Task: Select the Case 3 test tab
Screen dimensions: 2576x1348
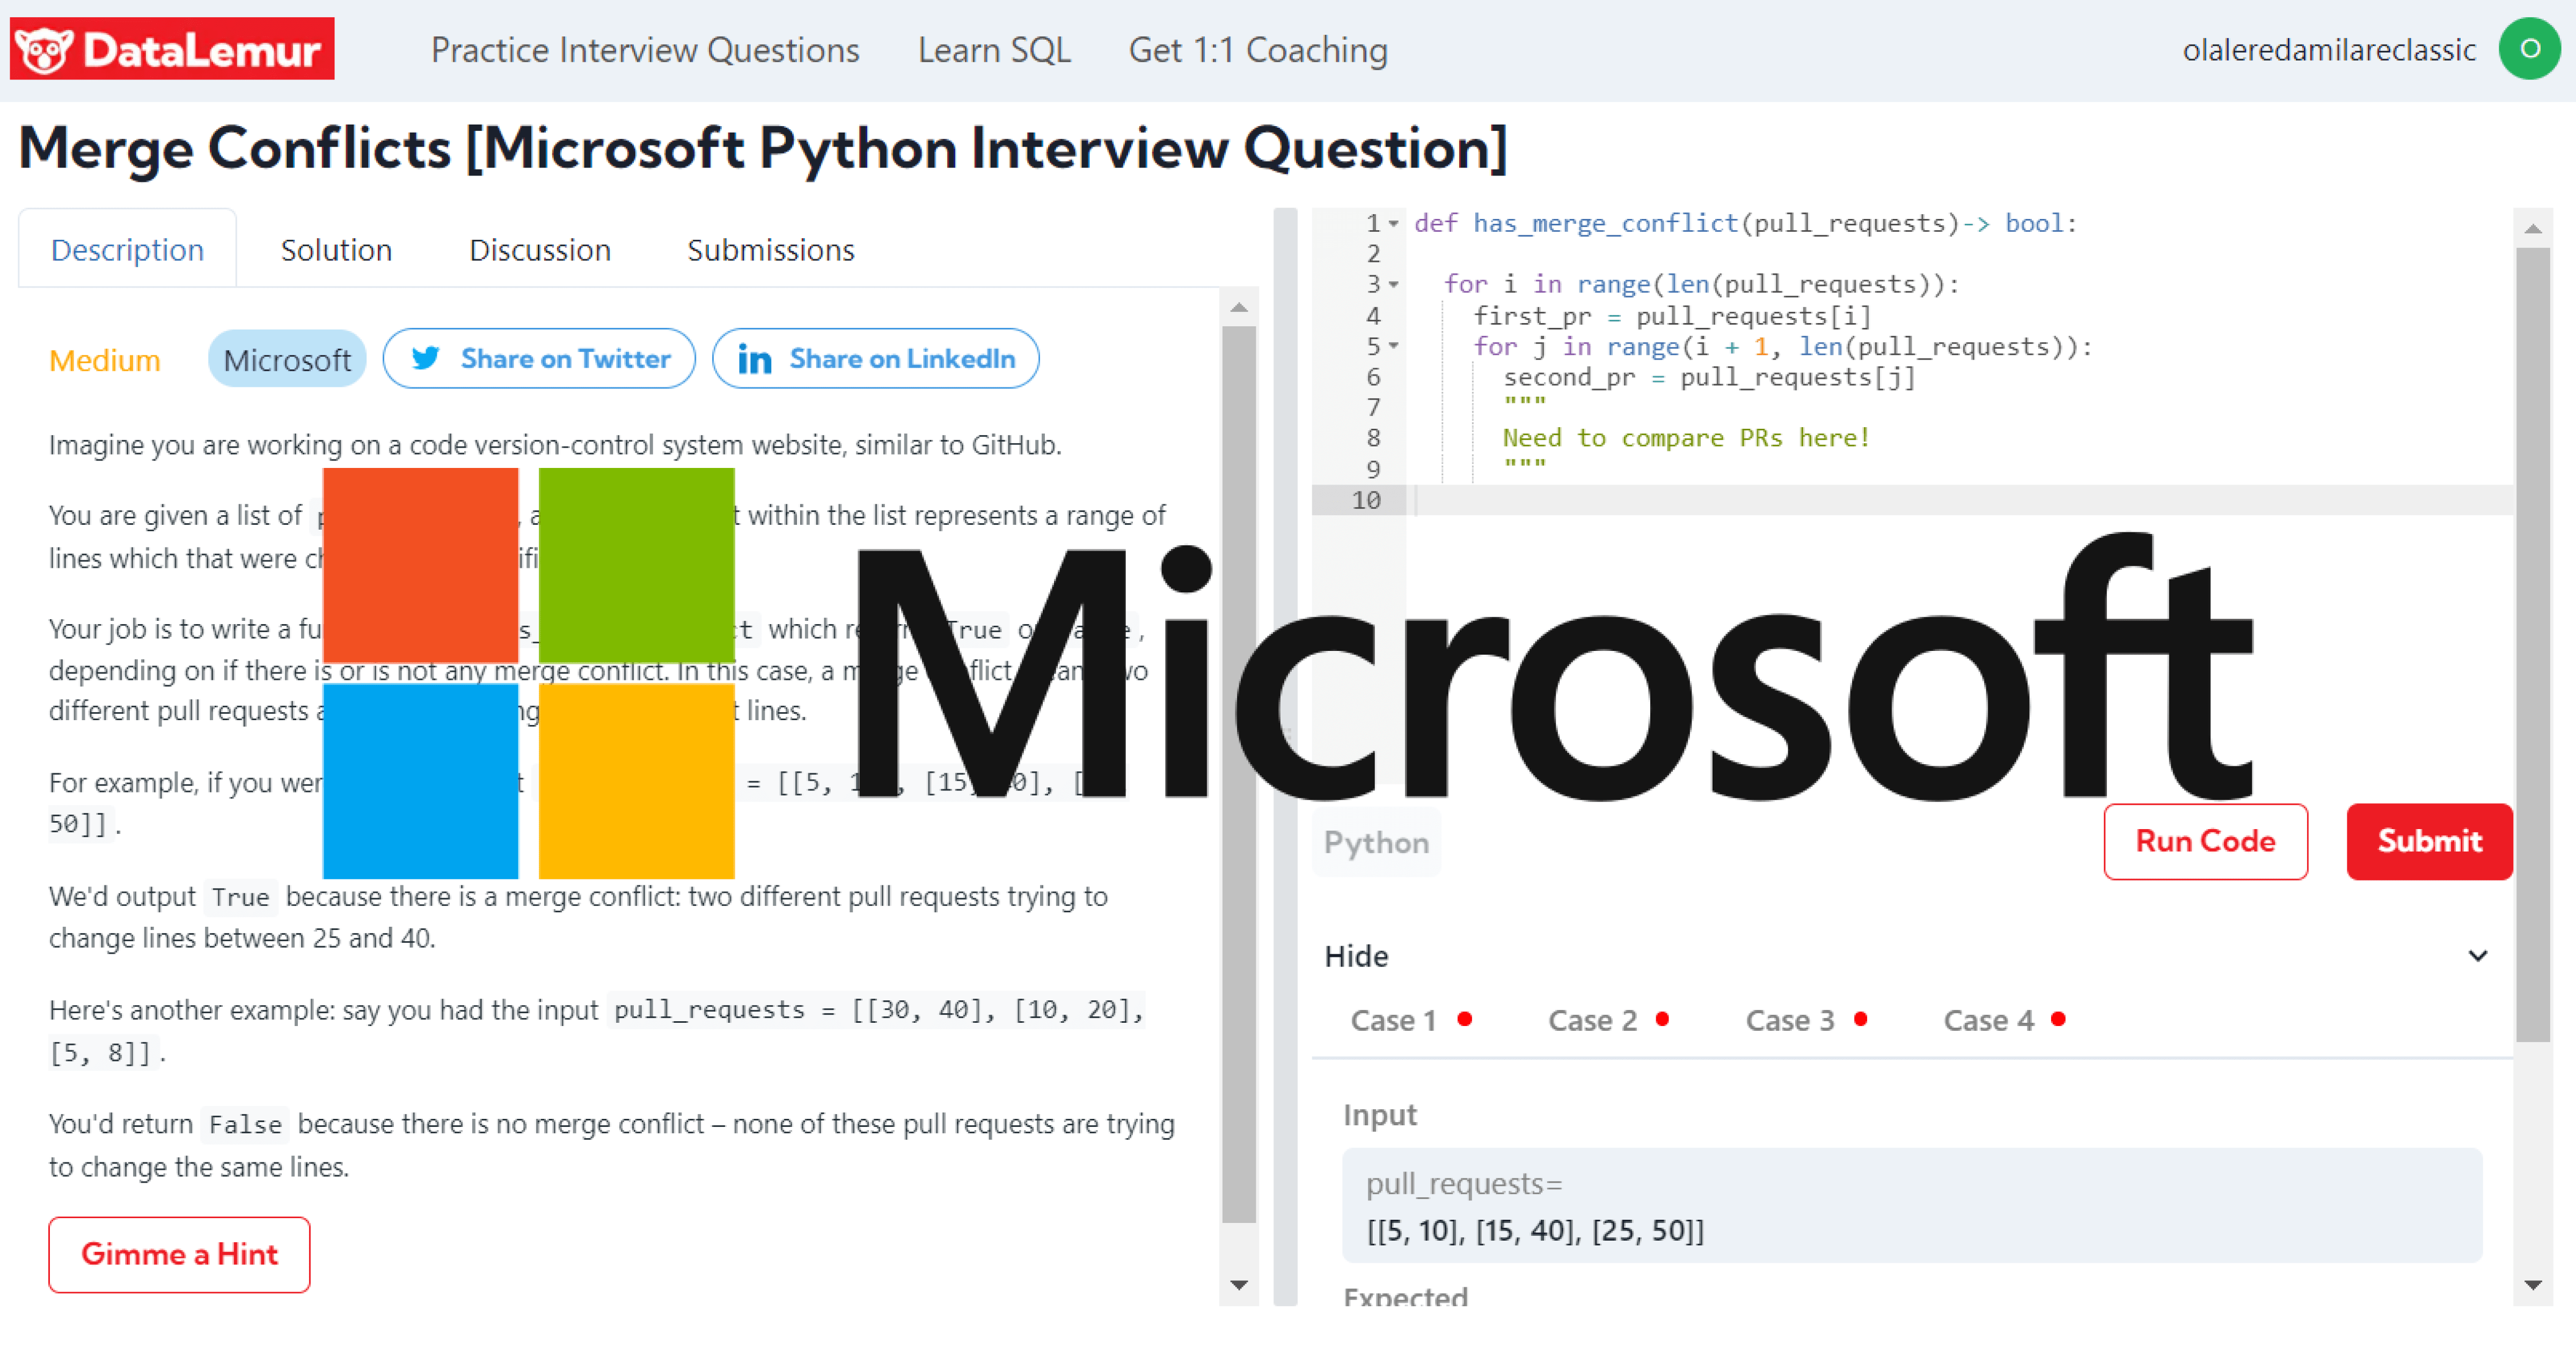Action: pos(1806,1020)
